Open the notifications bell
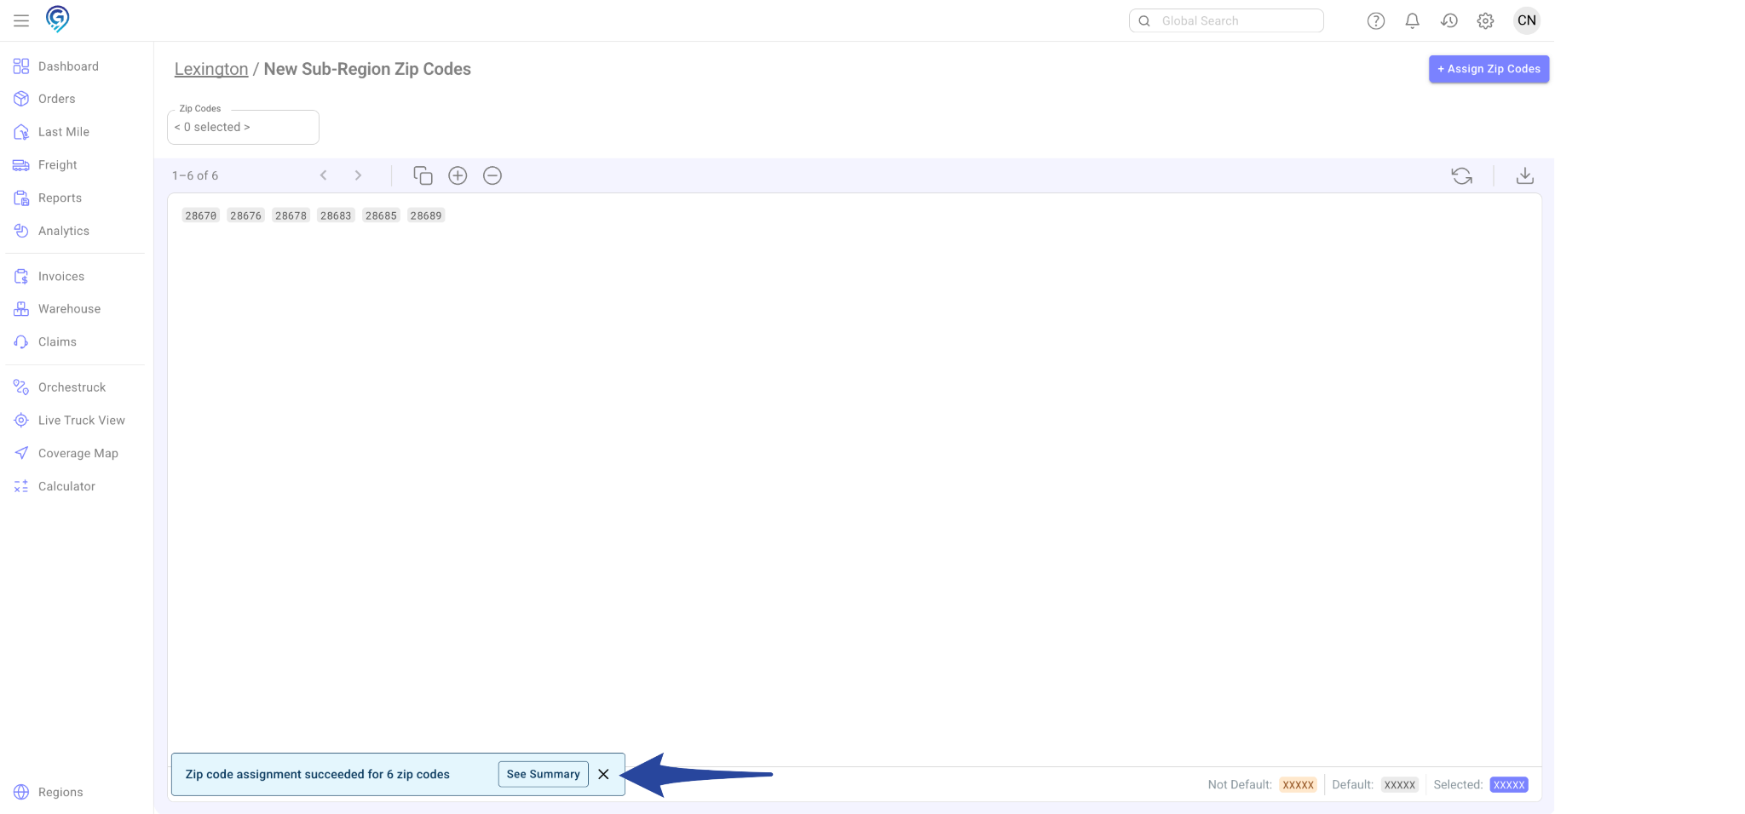Viewport: 1745px width, 814px height. pyautogui.click(x=1412, y=21)
